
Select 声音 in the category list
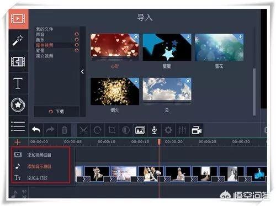(x=40, y=34)
